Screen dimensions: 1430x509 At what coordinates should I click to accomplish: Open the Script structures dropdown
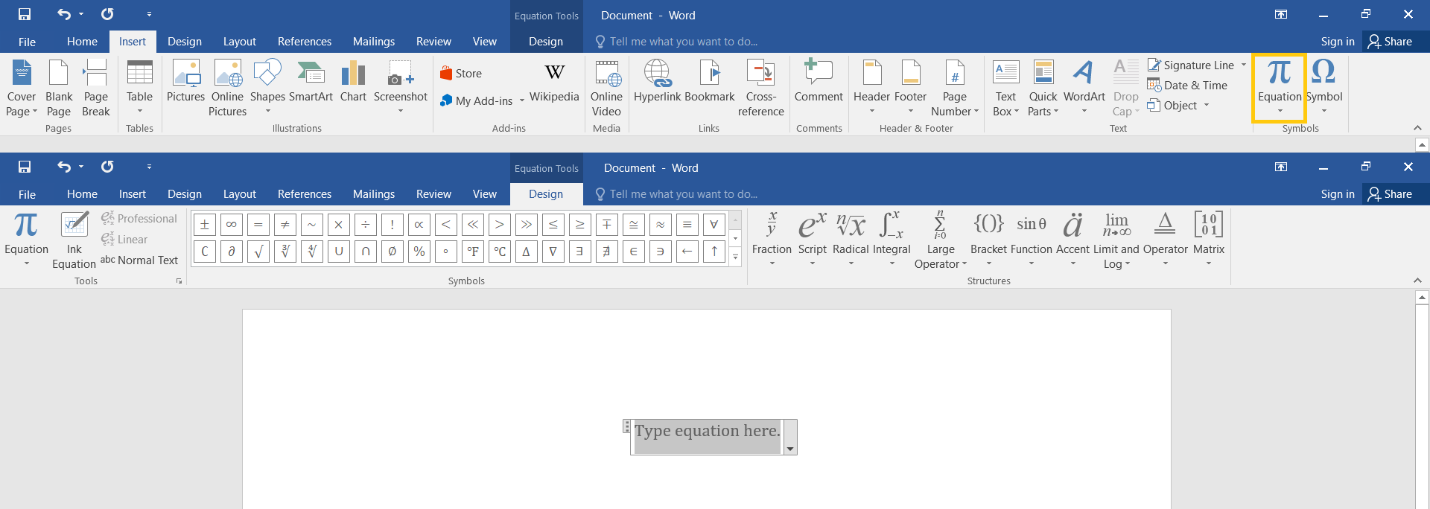[812, 240]
